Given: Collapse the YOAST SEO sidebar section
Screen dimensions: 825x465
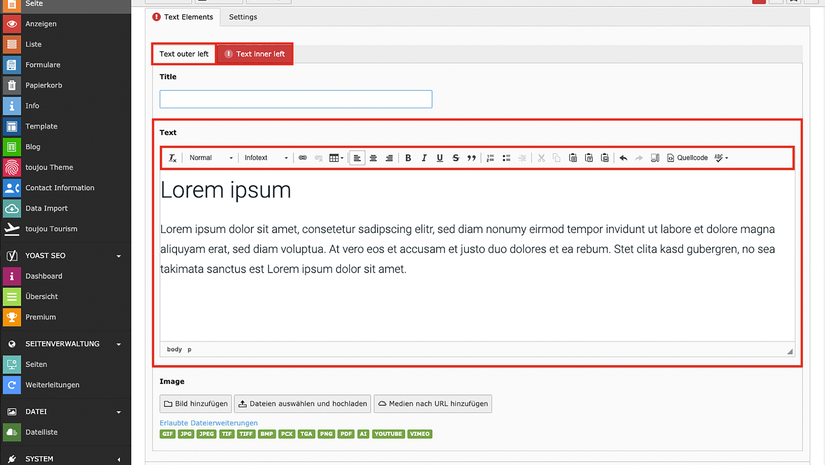Looking at the screenshot, I should point(119,256).
